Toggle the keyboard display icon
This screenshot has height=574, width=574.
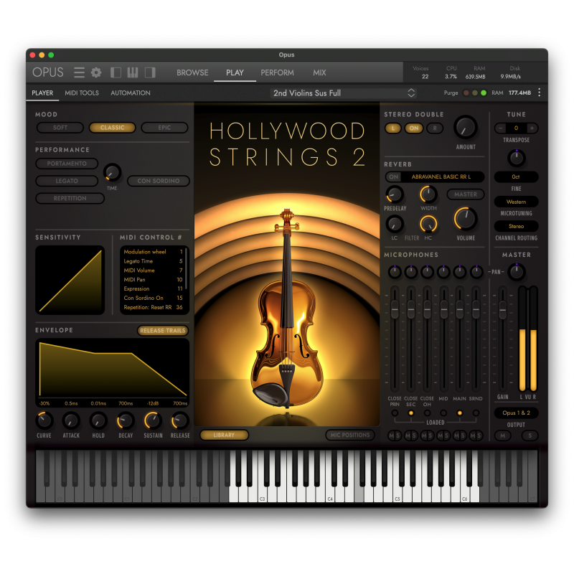tap(133, 72)
